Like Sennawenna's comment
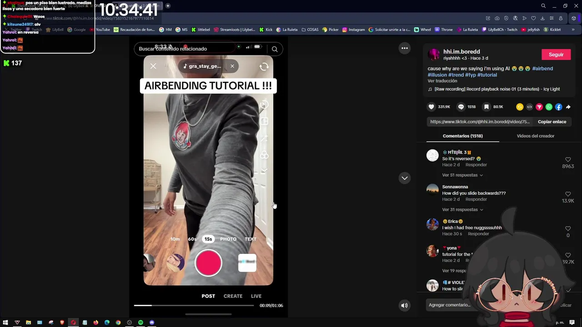The height and width of the screenshot is (327, 582). point(568,194)
